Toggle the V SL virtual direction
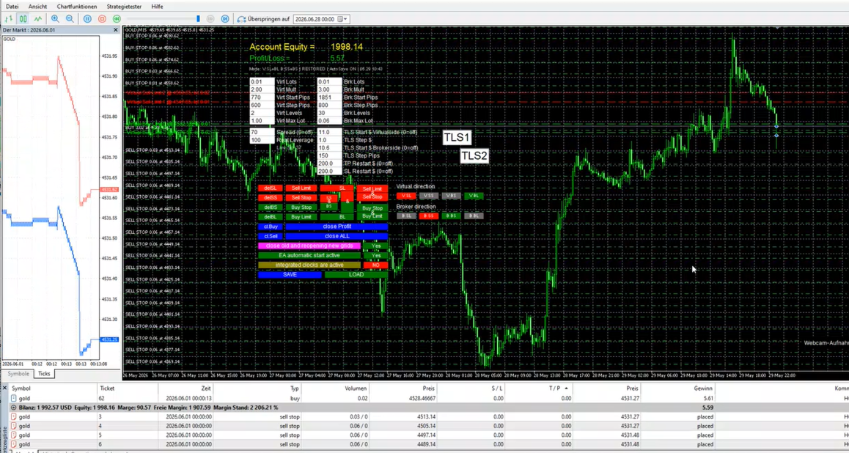 [x=406, y=196]
